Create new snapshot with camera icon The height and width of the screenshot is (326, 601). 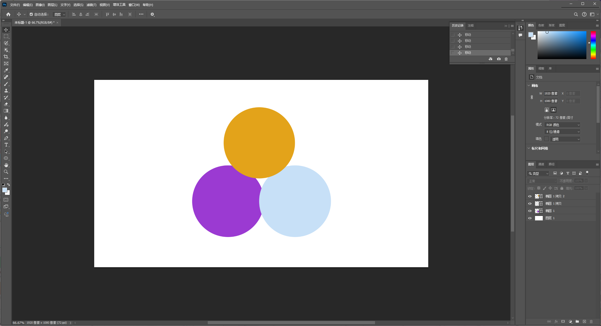tap(499, 59)
